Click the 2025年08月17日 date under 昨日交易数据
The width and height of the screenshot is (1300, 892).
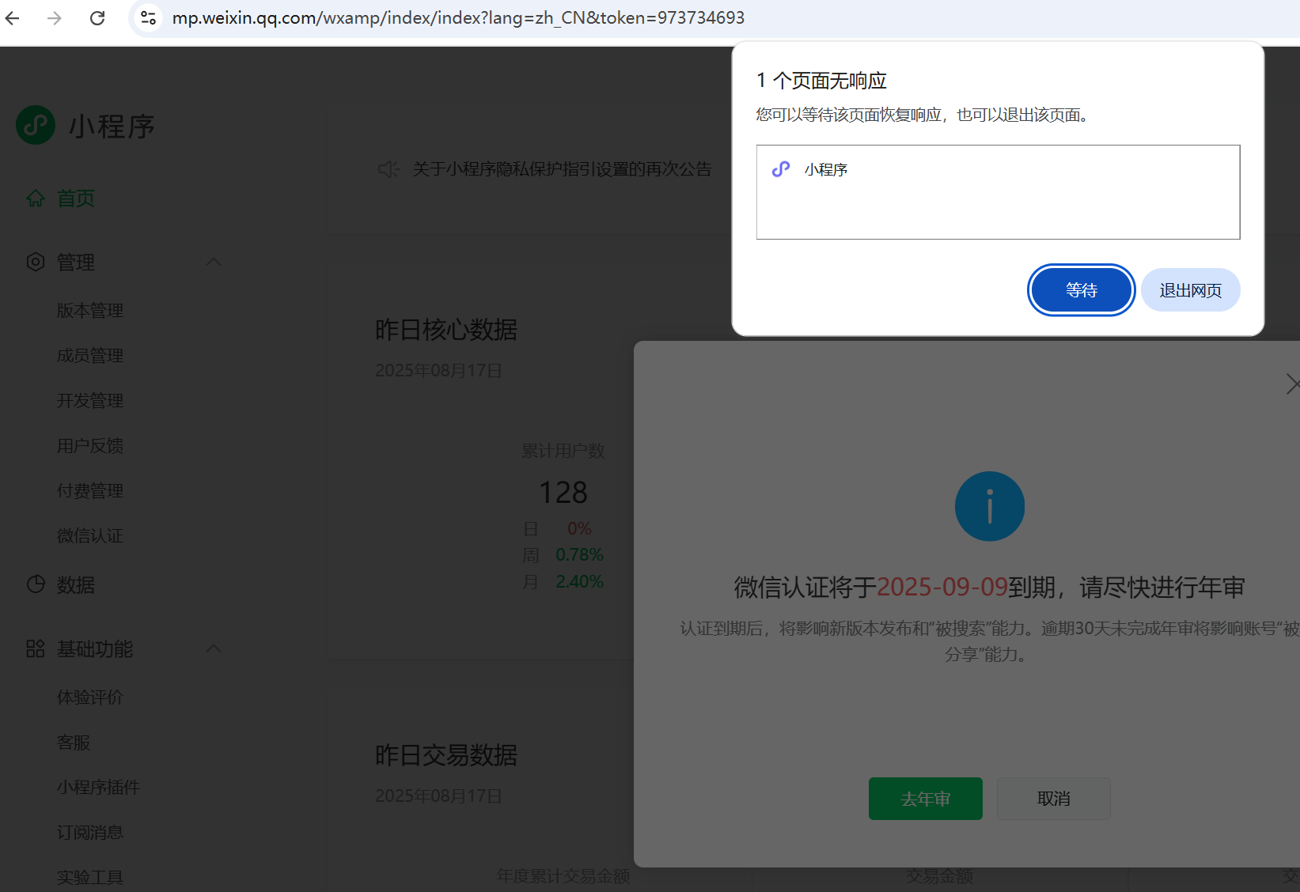click(438, 796)
